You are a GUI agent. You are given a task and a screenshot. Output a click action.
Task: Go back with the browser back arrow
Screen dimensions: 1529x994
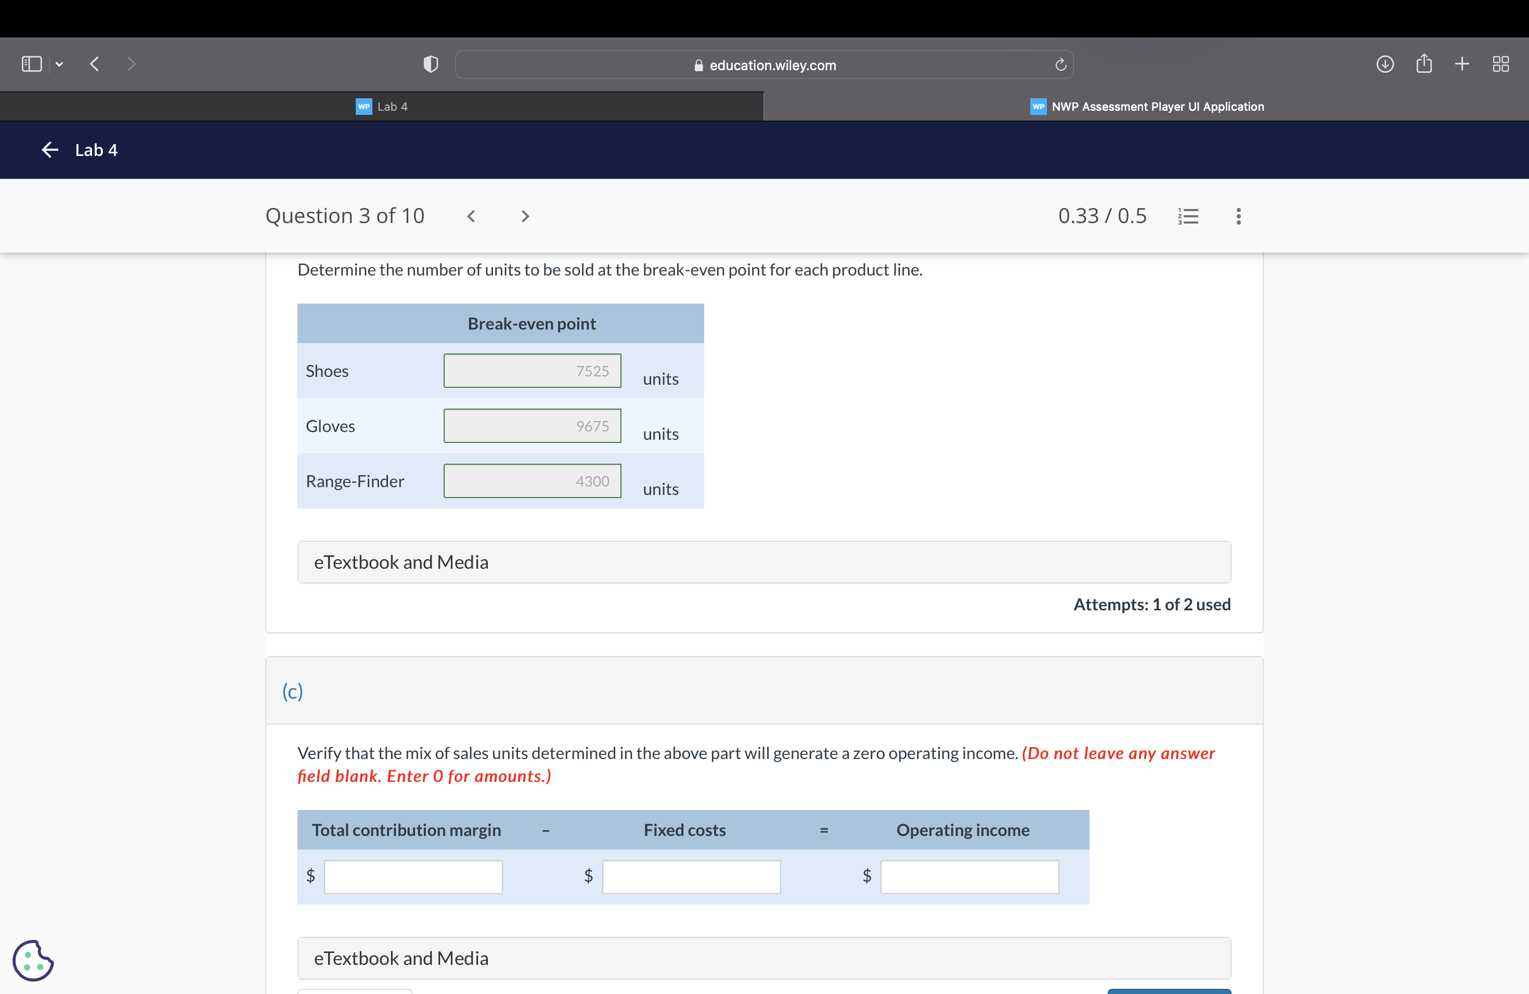click(95, 64)
